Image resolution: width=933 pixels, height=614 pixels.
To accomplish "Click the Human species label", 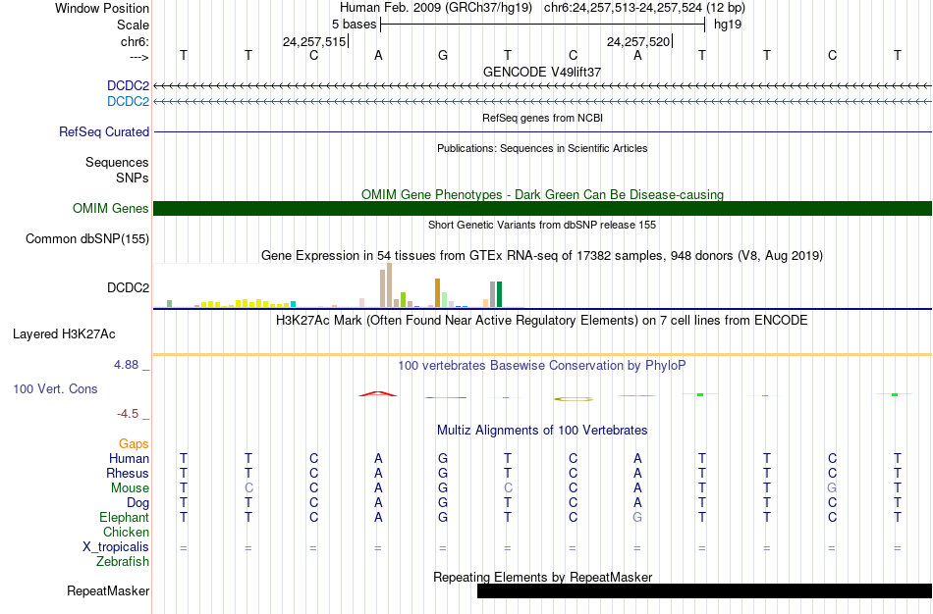I will pyautogui.click(x=129, y=458).
